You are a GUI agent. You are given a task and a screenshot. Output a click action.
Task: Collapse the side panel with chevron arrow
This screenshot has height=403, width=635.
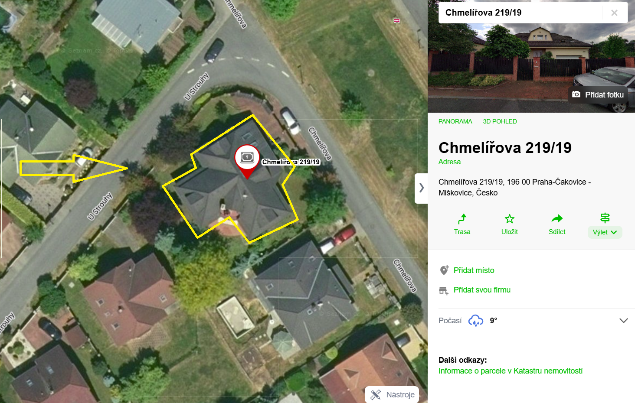coord(421,188)
